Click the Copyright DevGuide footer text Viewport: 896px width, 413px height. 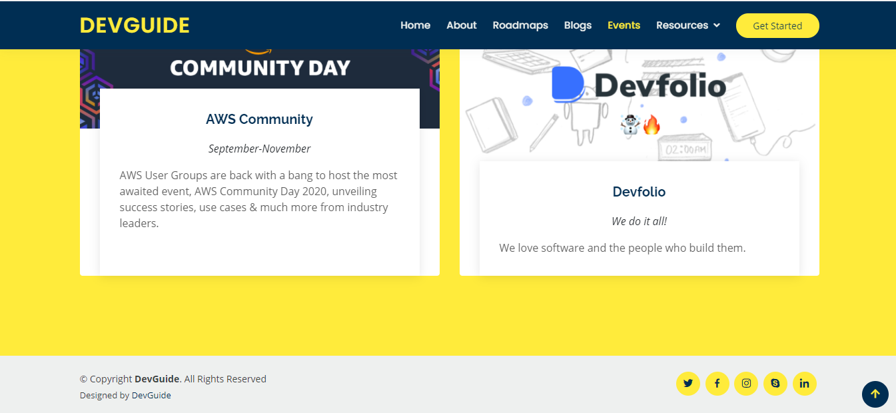(x=173, y=379)
